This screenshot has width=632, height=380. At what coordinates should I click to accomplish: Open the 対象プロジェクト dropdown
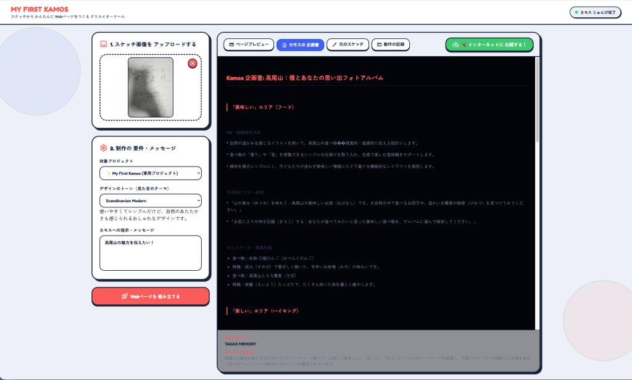tap(151, 173)
